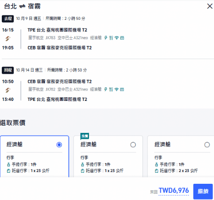Select the second 經濟艙 fare with teal badge
The image size is (214, 200).
(x=133, y=145)
